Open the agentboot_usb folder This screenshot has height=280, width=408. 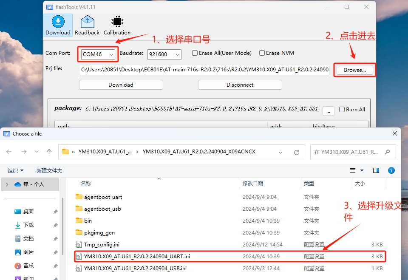pos(102,209)
